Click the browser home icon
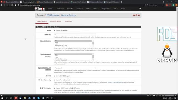178x100 pixels. pyautogui.click(x=16, y=5)
